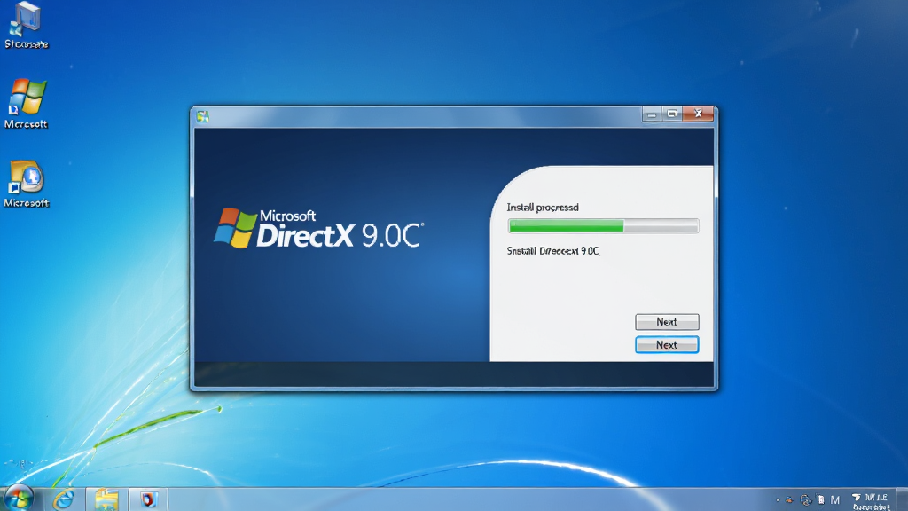Screen dimensions: 908x511
Task: Click the green install progress bar
Action: [x=603, y=226]
